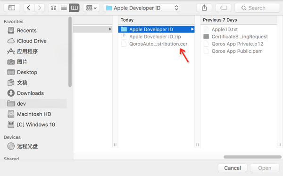283x176 pixels.
Task: Select Qoros App Public.pem file
Action: point(239,51)
